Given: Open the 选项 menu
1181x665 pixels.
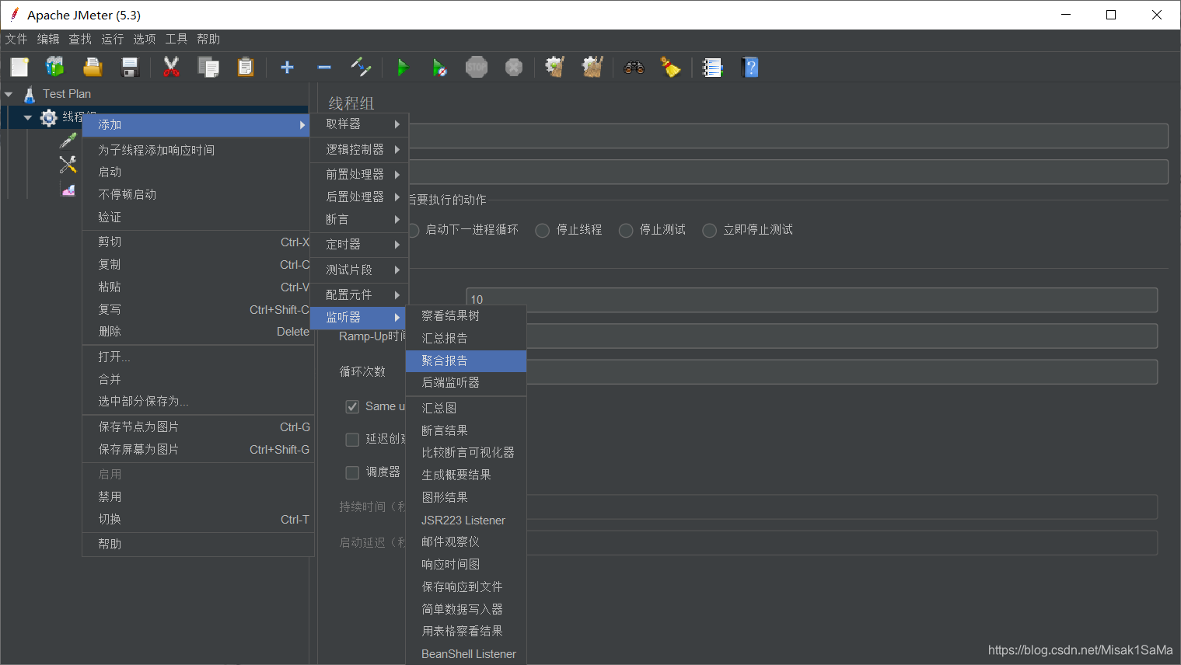Looking at the screenshot, I should pyautogui.click(x=144, y=39).
